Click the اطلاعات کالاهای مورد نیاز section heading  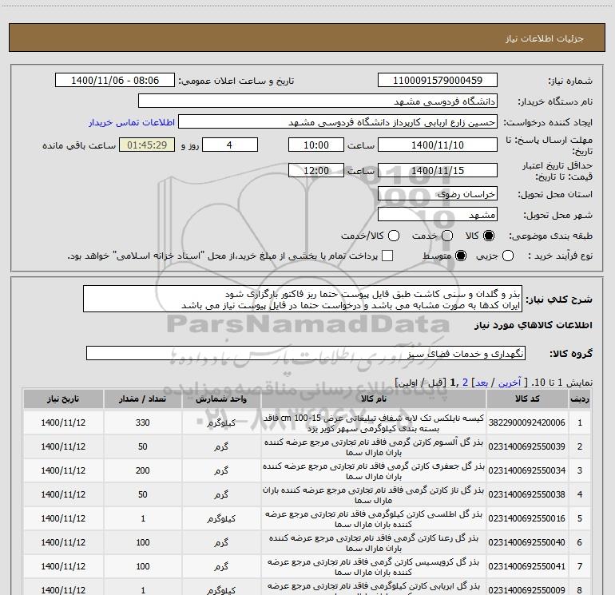pos(533,325)
